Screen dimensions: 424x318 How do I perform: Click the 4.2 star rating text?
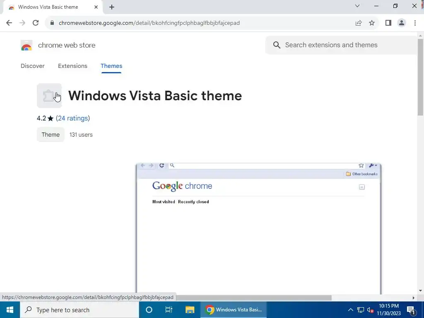tap(45, 118)
